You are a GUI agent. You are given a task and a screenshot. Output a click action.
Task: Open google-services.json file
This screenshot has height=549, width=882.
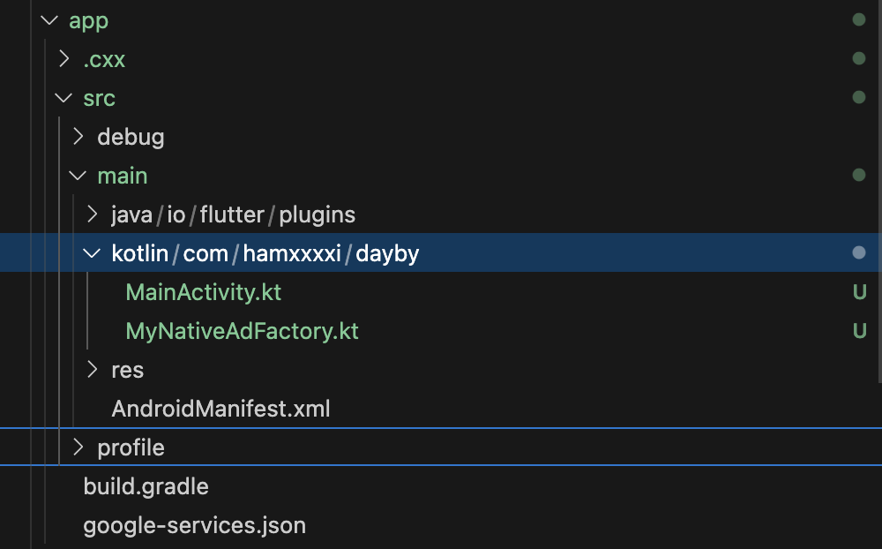pos(195,525)
